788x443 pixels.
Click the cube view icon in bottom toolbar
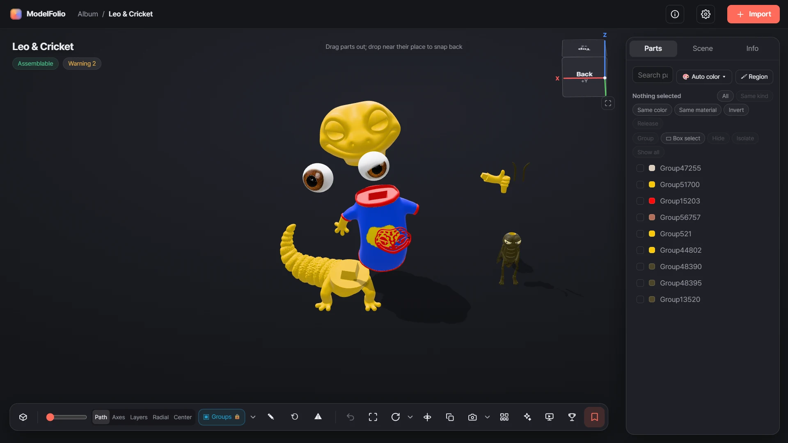23,417
